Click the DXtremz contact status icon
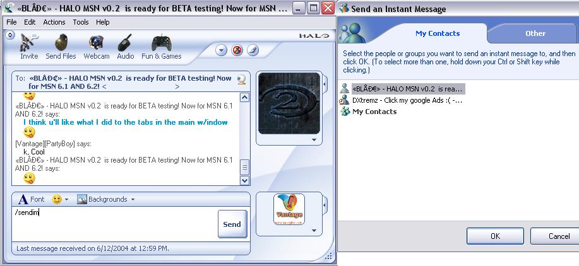 345,100
